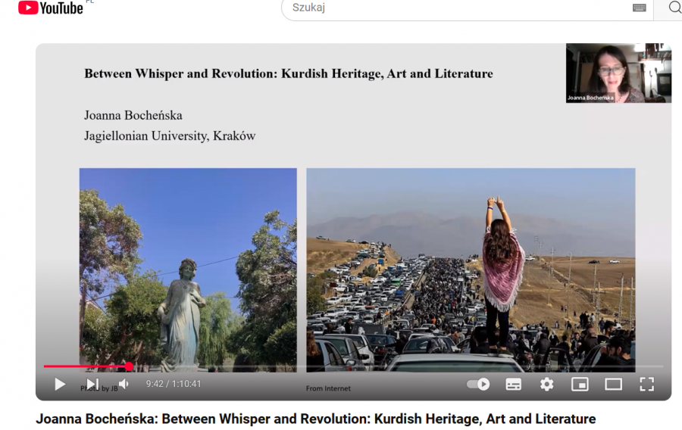
Task: Enter fullscreen mode
Action: click(647, 384)
